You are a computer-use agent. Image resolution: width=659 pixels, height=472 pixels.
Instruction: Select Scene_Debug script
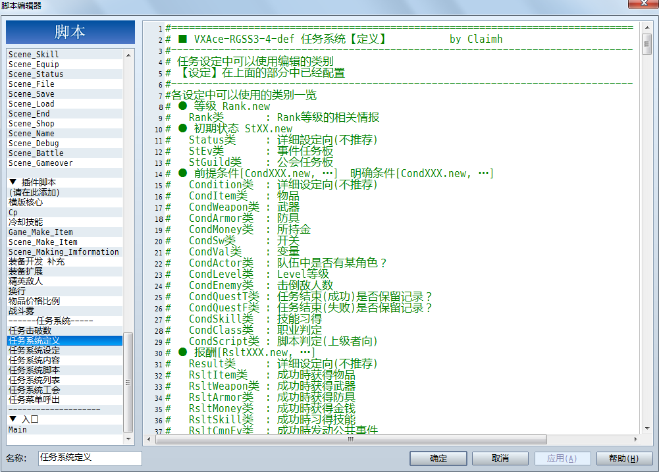(65, 144)
